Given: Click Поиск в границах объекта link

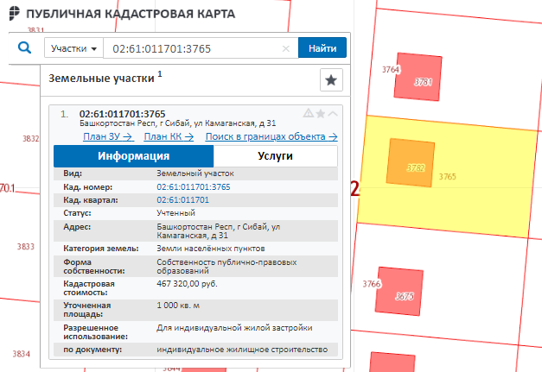Looking at the screenshot, I should (271, 136).
